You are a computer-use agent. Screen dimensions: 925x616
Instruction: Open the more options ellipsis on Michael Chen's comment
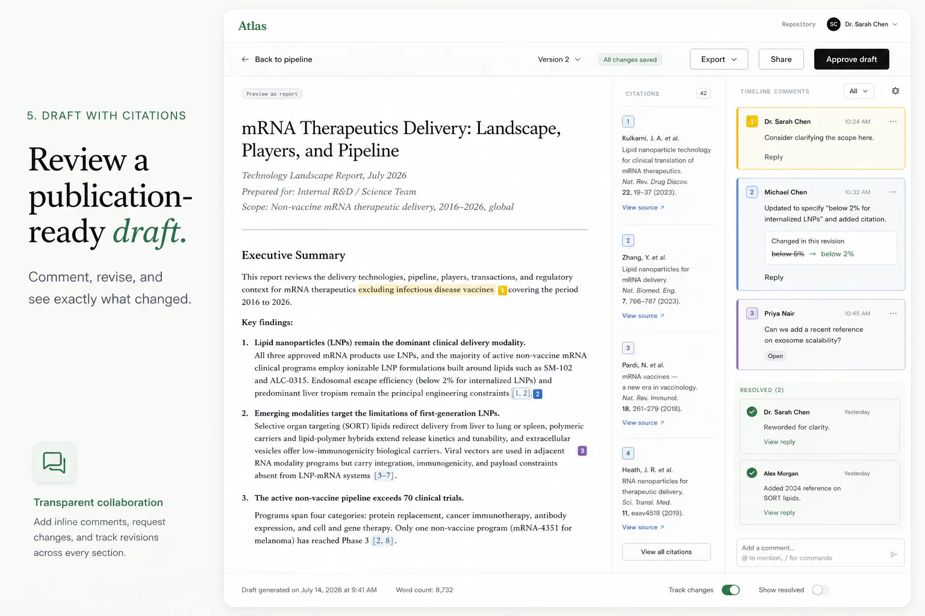tap(893, 192)
